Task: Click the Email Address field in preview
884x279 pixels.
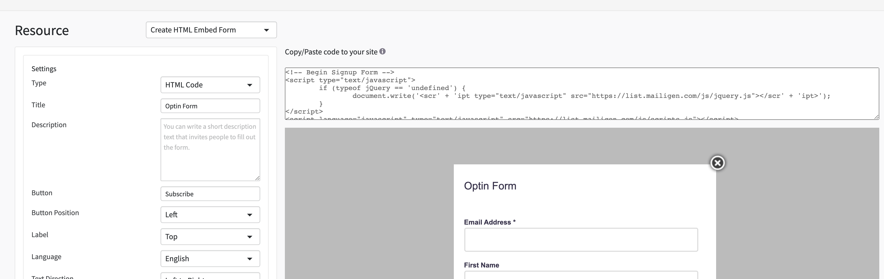Action: pyautogui.click(x=581, y=240)
